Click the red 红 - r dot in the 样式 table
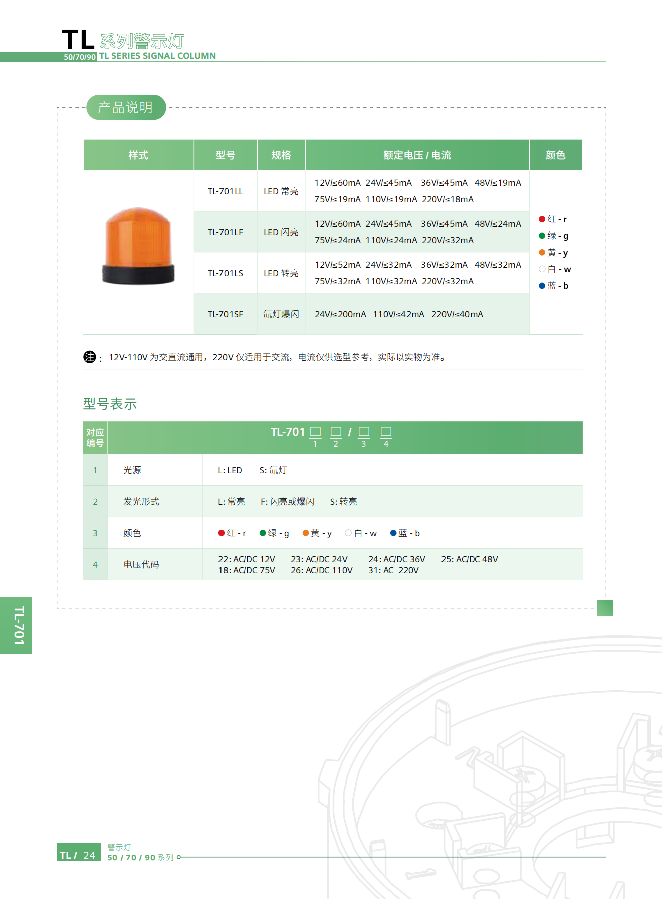The image size is (663, 899). coord(542,219)
